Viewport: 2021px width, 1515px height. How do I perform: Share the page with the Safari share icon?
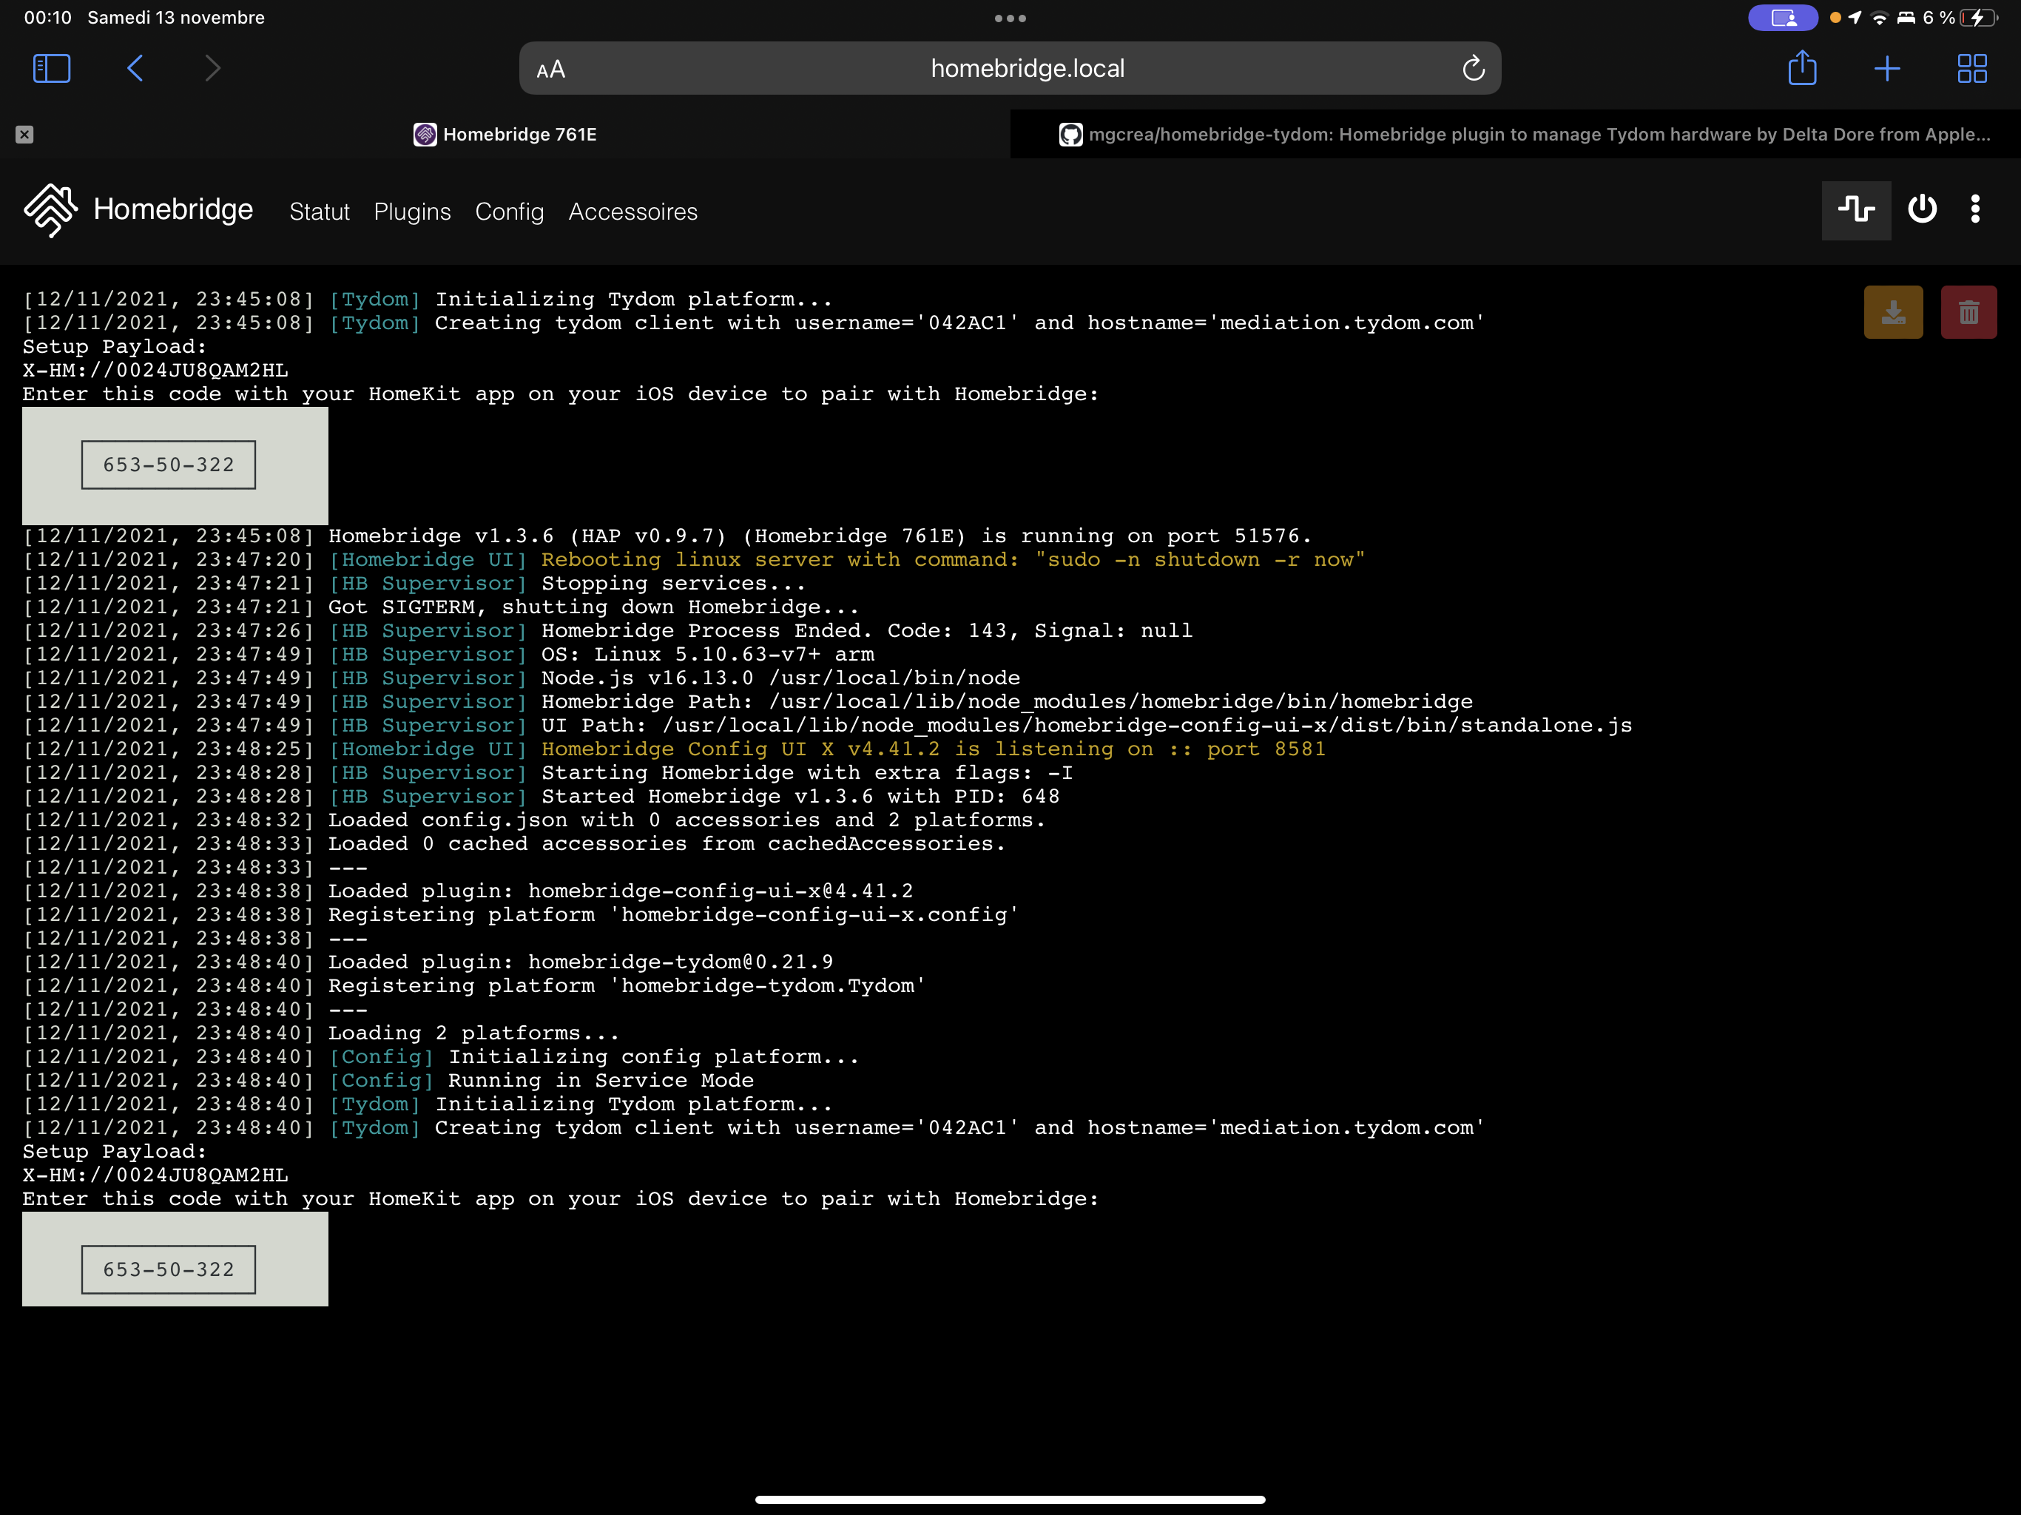(1802, 67)
